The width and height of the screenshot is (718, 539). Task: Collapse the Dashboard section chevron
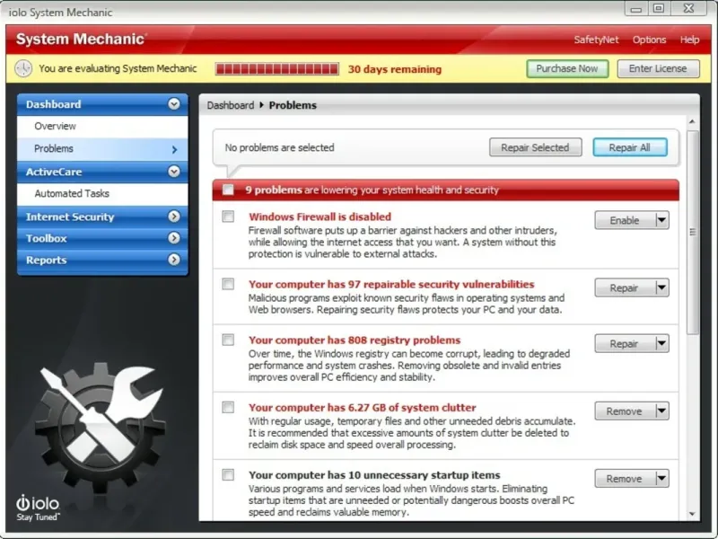tap(174, 104)
